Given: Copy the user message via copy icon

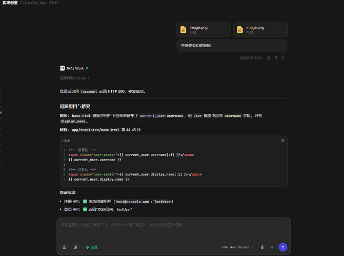Looking at the screenshot, I should tap(269, 58).
